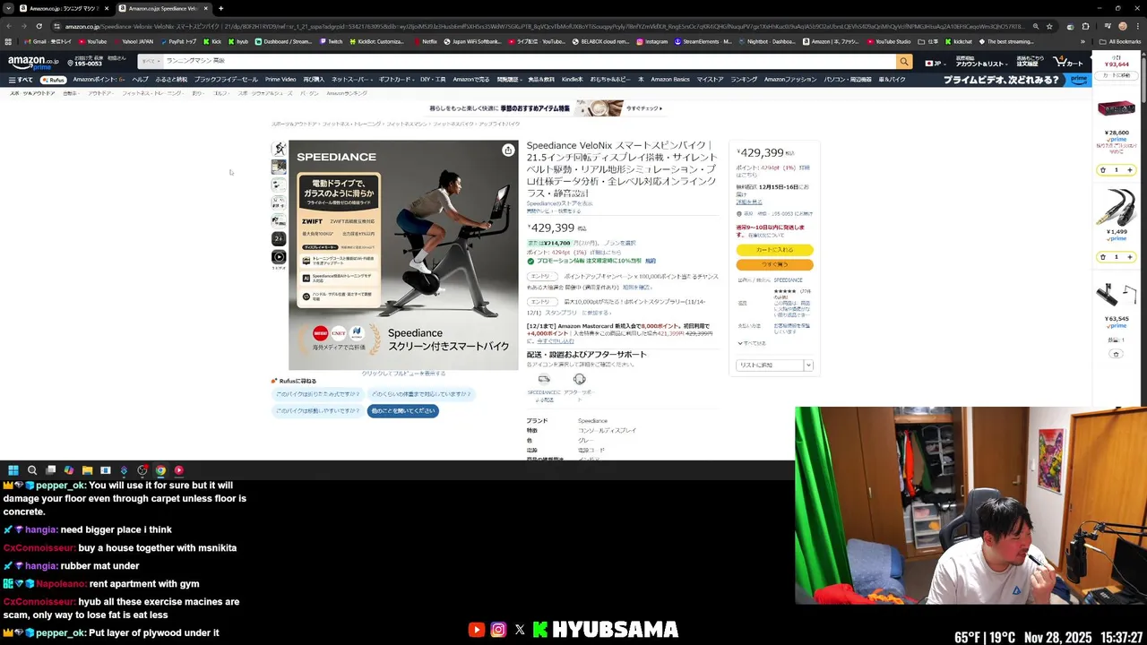This screenshot has height=645, width=1147.
Task: Open the kickchat bookmark
Action: coord(958,41)
